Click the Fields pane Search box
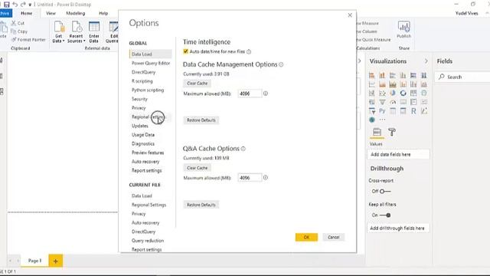The image size is (490, 276). pyautogui.click(x=463, y=77)
